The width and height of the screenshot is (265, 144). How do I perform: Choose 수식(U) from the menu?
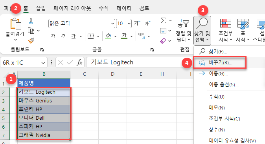click(229, 97)
